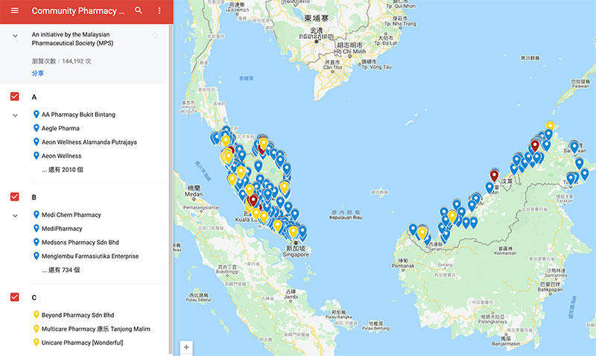
Task: Select Unicare Pharmacy [Wonderful] entry
Action: 82,343
